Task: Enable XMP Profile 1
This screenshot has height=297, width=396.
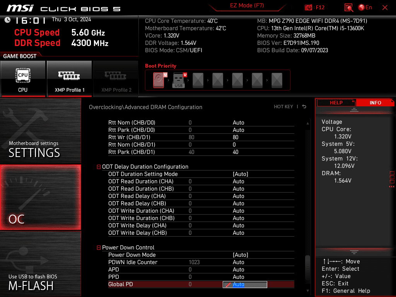Action: (69, 79)
